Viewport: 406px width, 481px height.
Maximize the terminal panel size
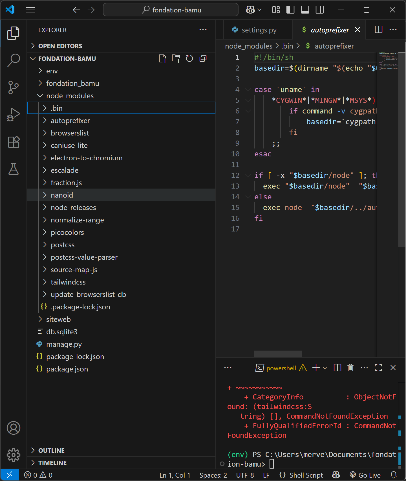pos(378,368)
